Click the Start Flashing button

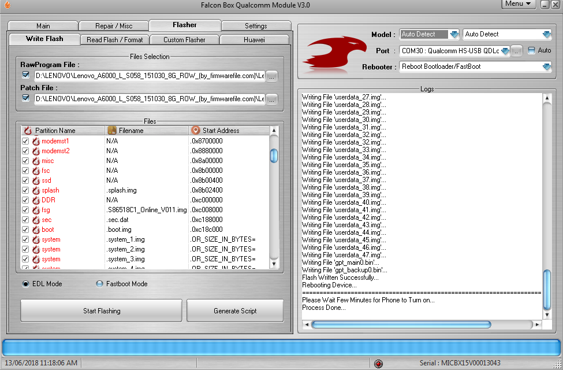pyautogui.click(x=101, y=310)
